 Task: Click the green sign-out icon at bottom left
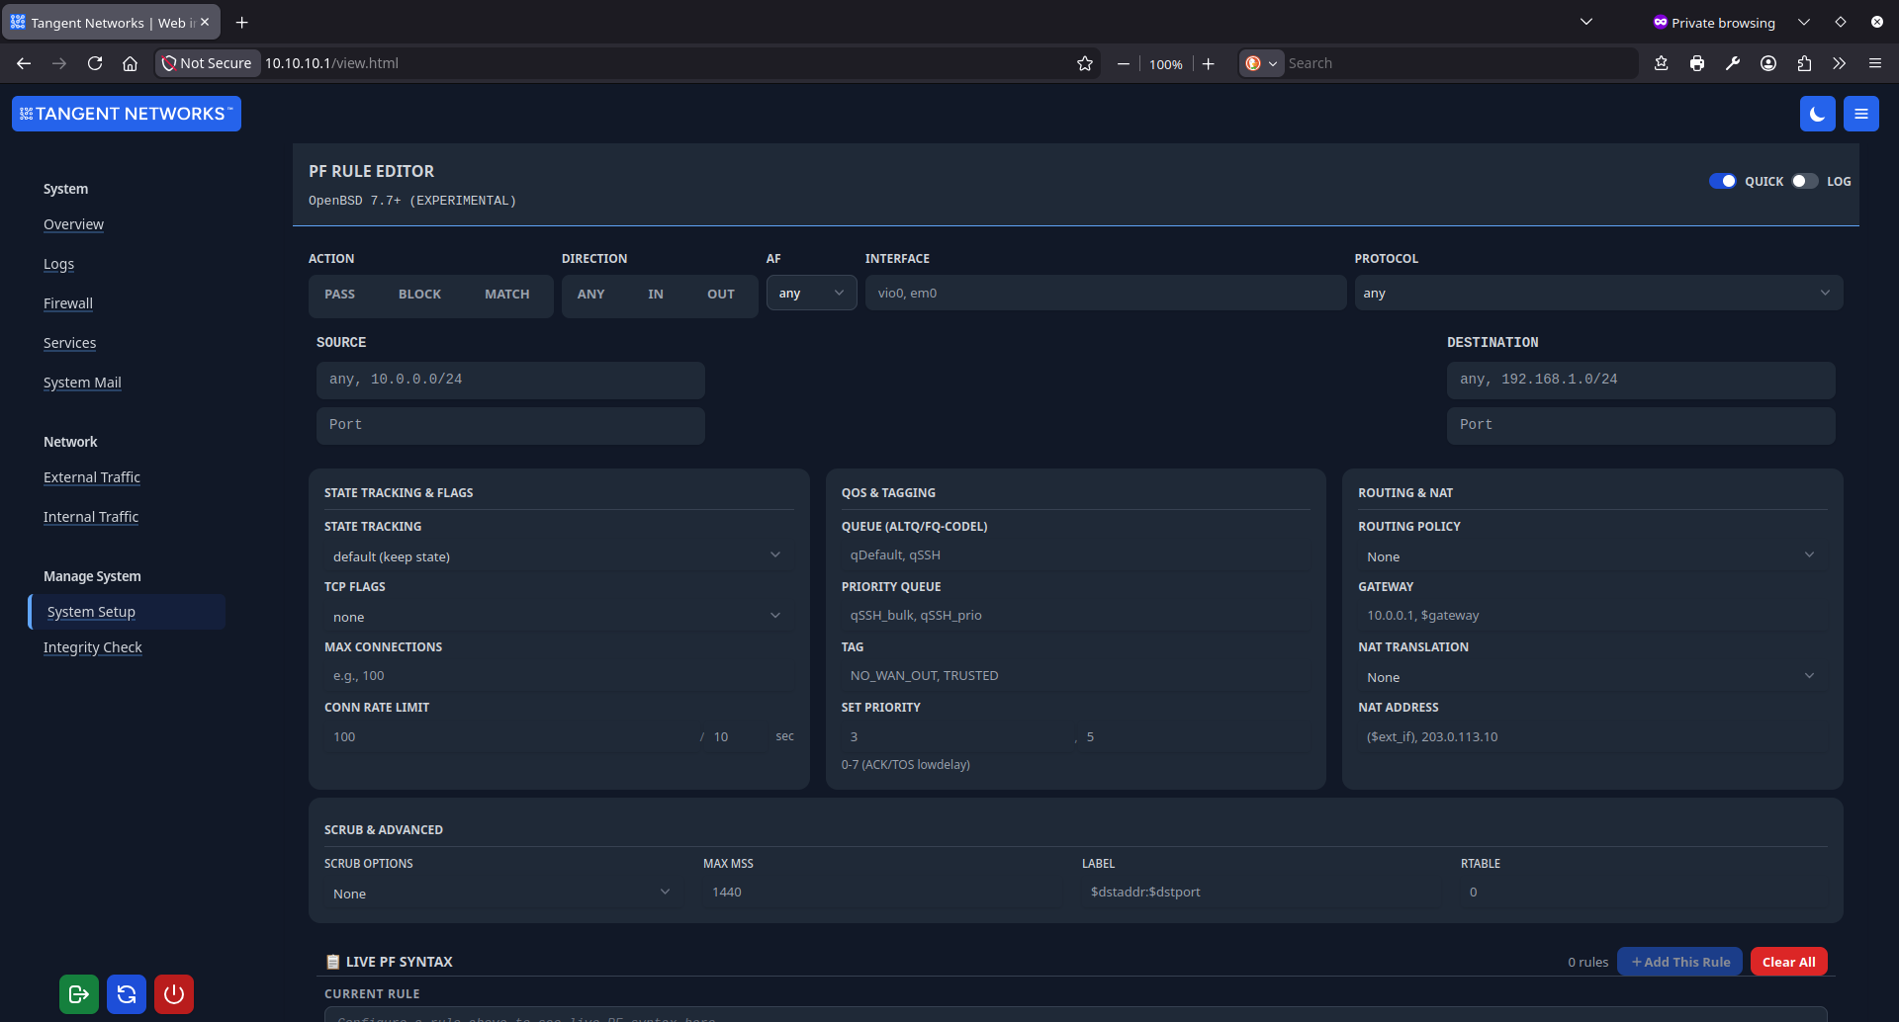(78, 993)
